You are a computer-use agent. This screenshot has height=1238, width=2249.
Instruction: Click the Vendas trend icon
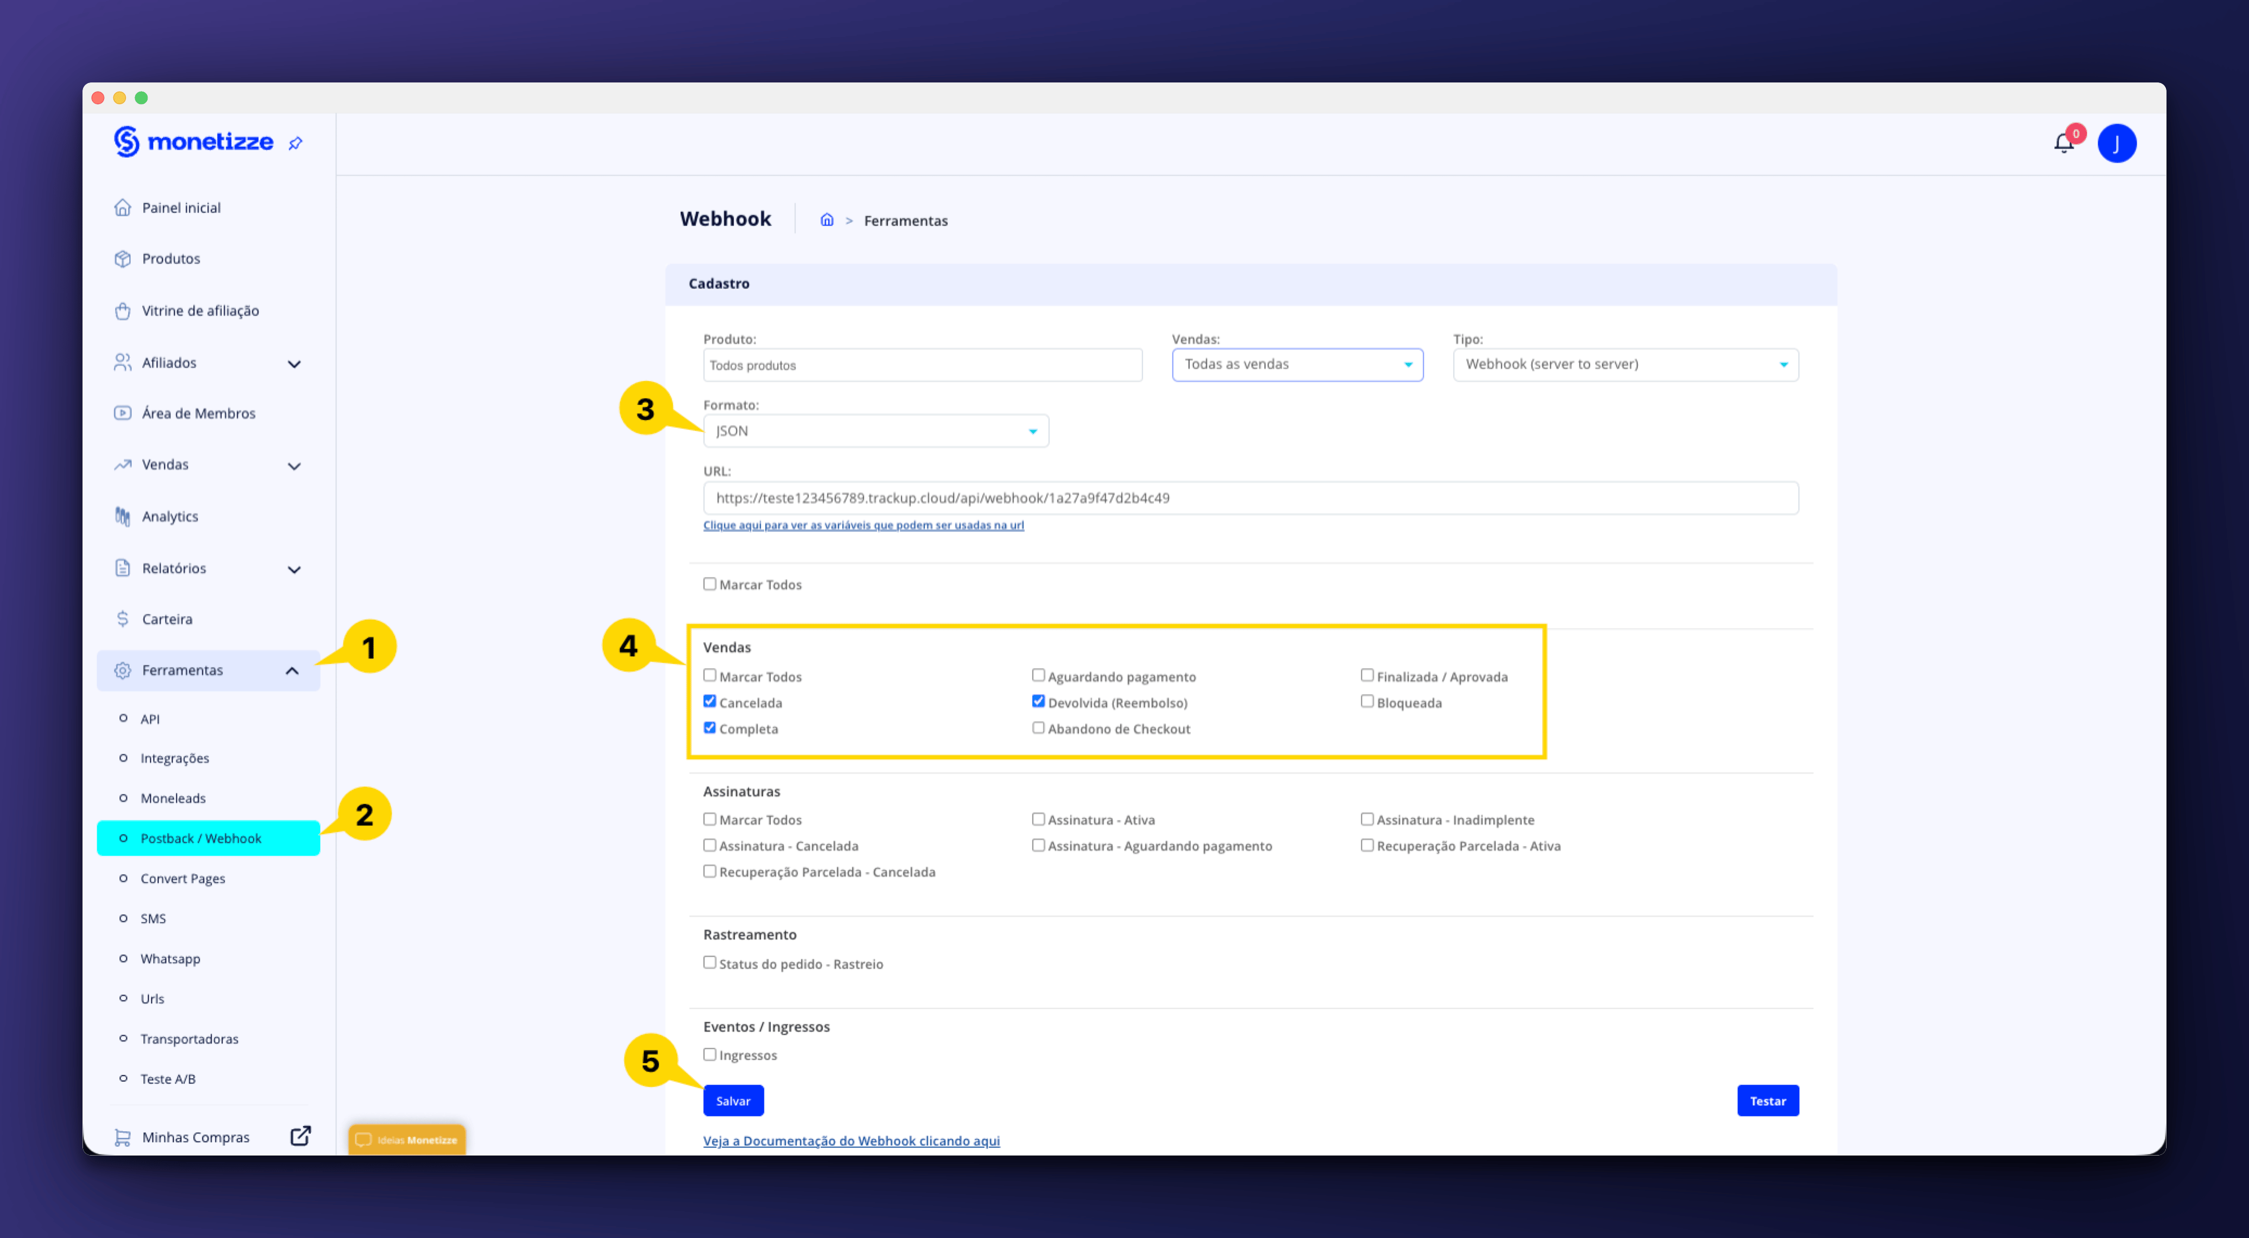pyautogui.click(x=122, y=465)
